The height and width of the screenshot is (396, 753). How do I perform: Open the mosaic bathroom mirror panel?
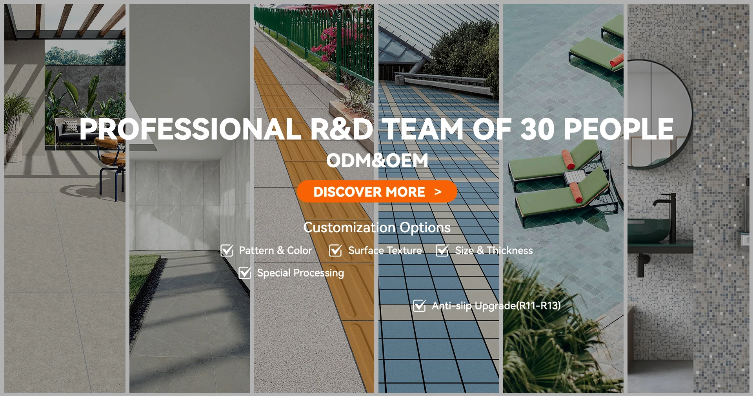pyautogui.click(x=688, y=198)
